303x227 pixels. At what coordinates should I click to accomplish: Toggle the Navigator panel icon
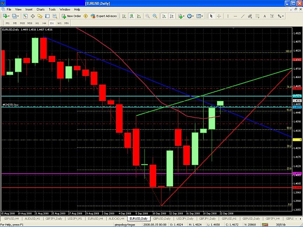coord(40,16)
